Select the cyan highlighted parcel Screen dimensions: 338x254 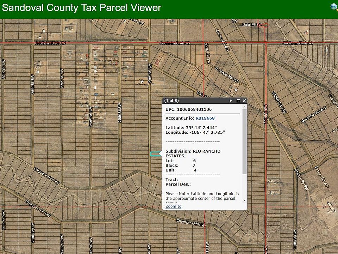pos(155,153)
